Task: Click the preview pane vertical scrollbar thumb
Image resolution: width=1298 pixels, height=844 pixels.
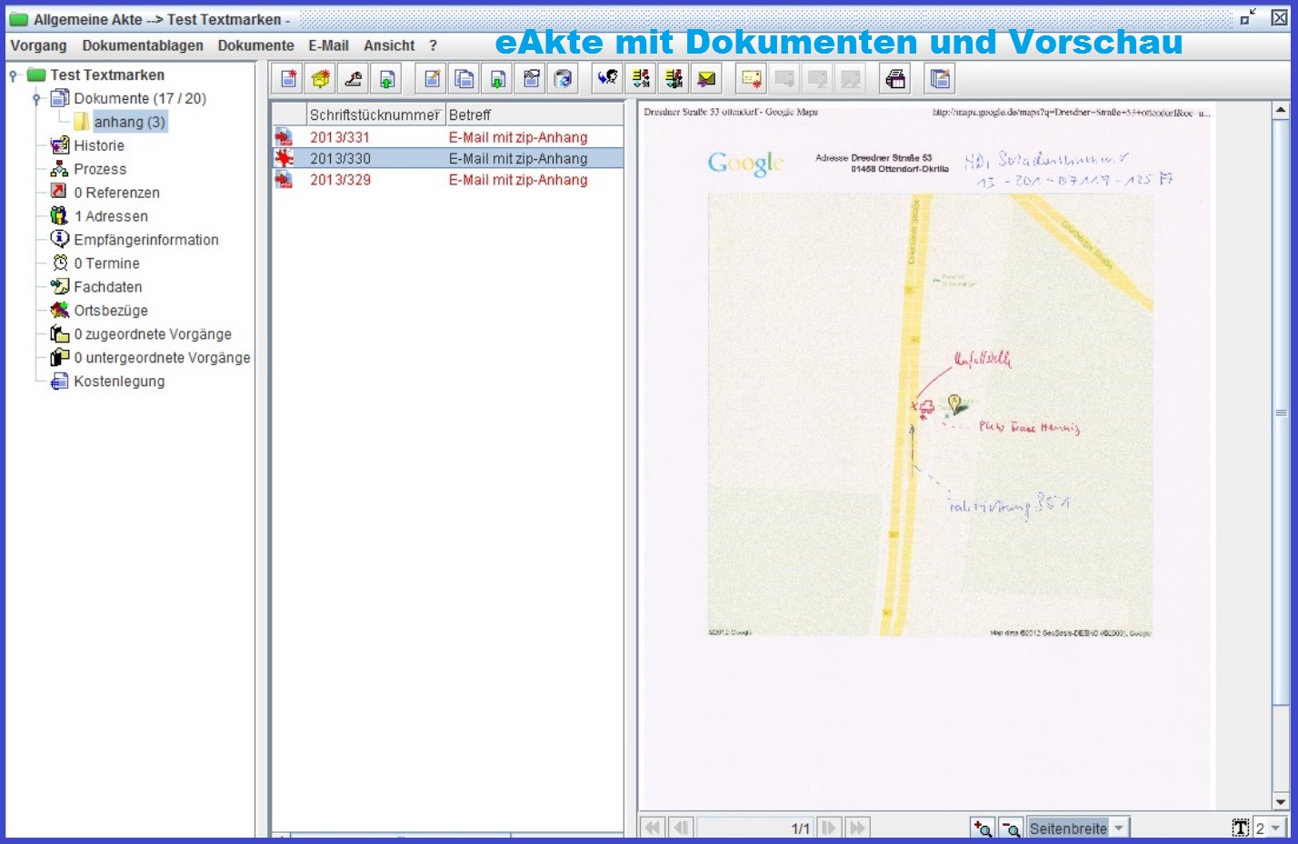Action: click(x=1281, y=412)
